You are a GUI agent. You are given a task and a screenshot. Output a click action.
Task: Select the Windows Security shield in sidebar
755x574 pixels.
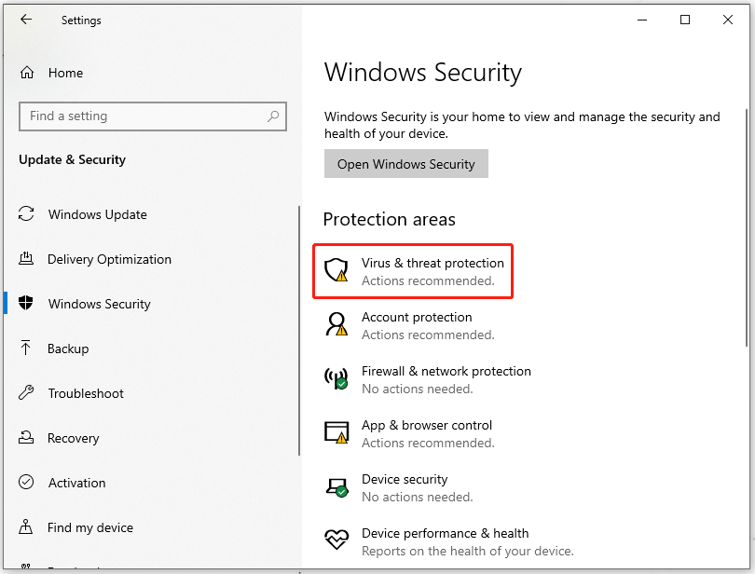[x=25, y=304]
